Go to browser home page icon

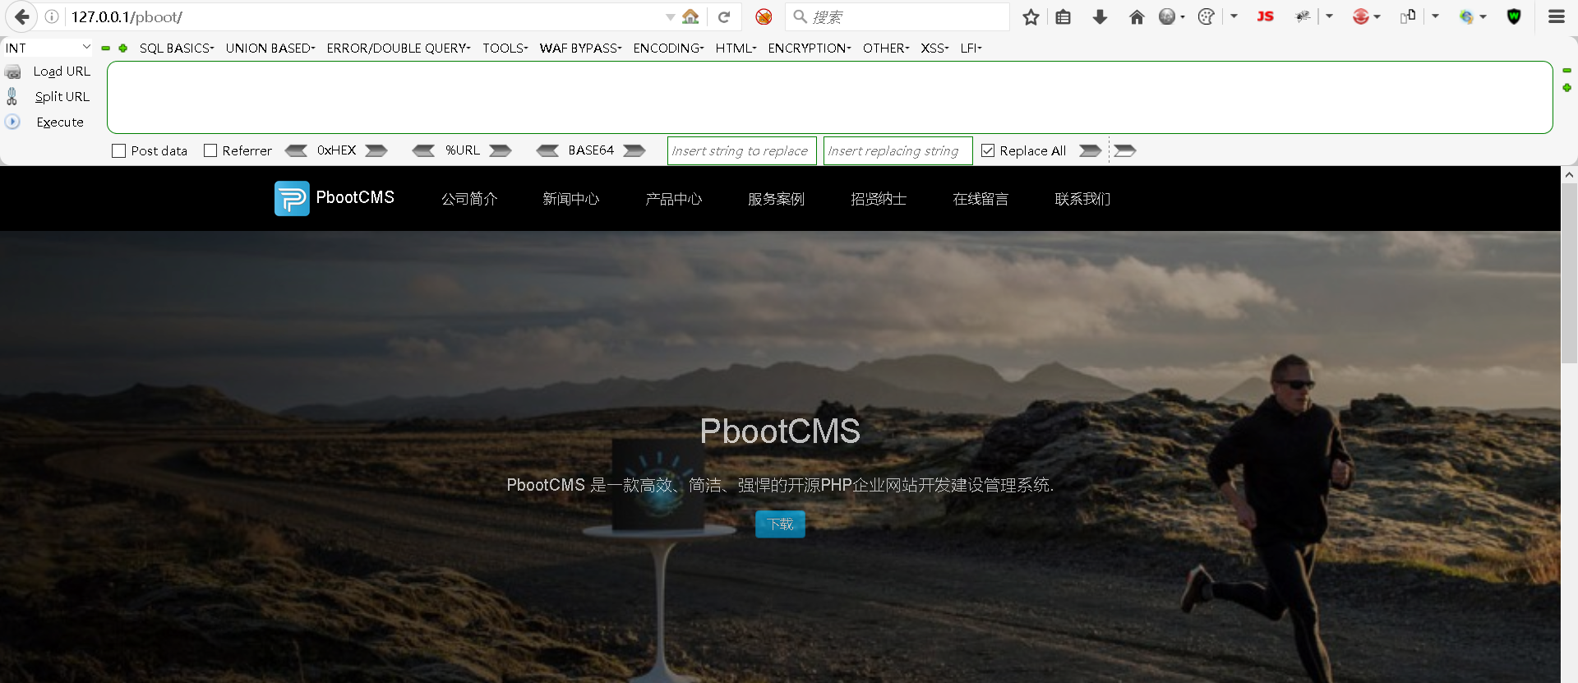[x=1137, y=16]
